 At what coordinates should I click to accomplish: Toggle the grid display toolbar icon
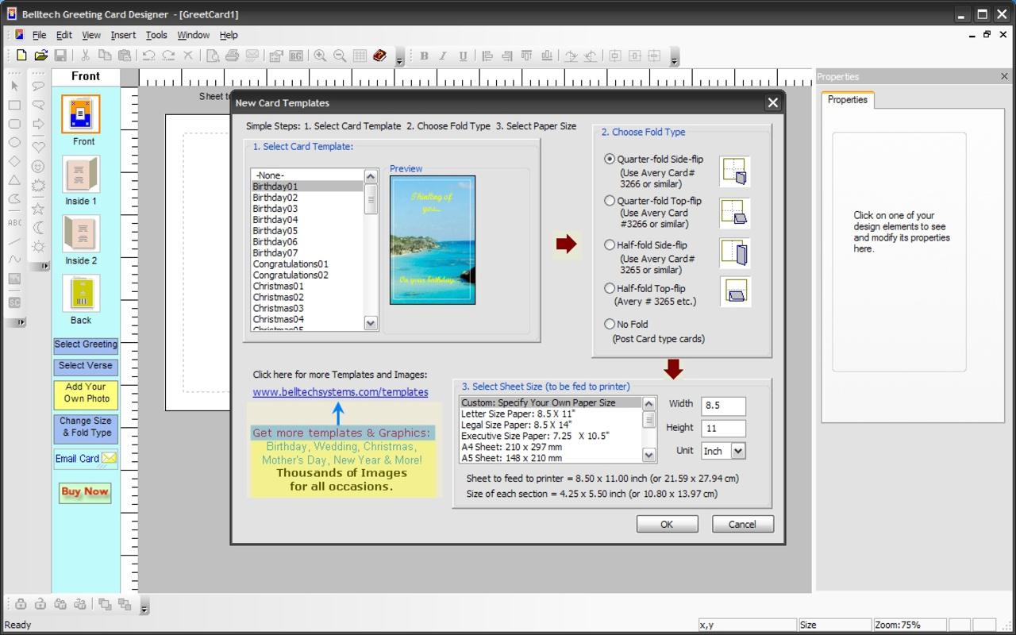360,56
